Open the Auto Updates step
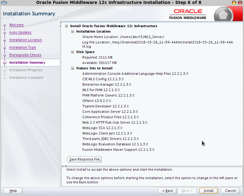Screen dimensions: 244x196 pos(20,32)
